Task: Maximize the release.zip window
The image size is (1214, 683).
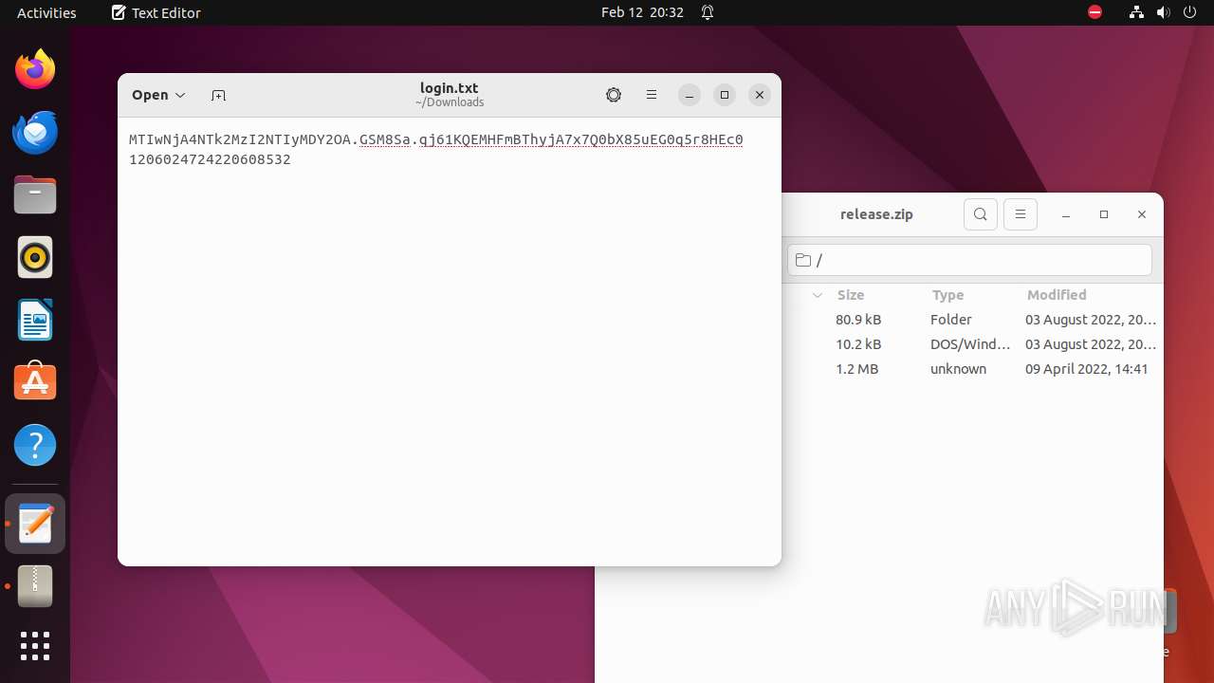Action: [x=1104, y=214]
